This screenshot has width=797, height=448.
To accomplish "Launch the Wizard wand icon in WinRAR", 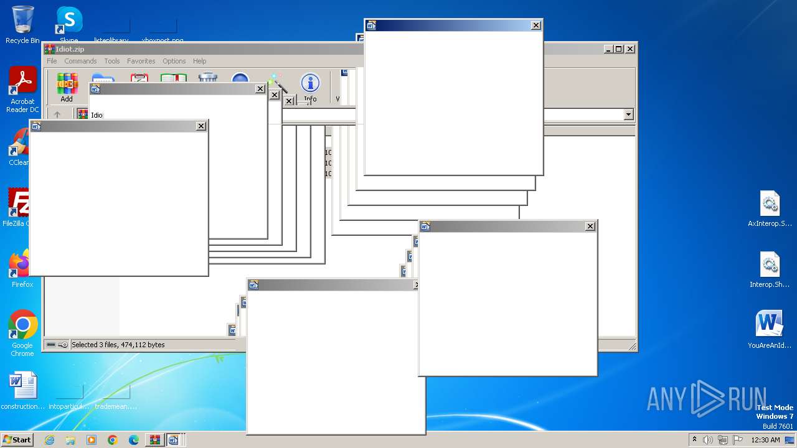I will point(278,83).
